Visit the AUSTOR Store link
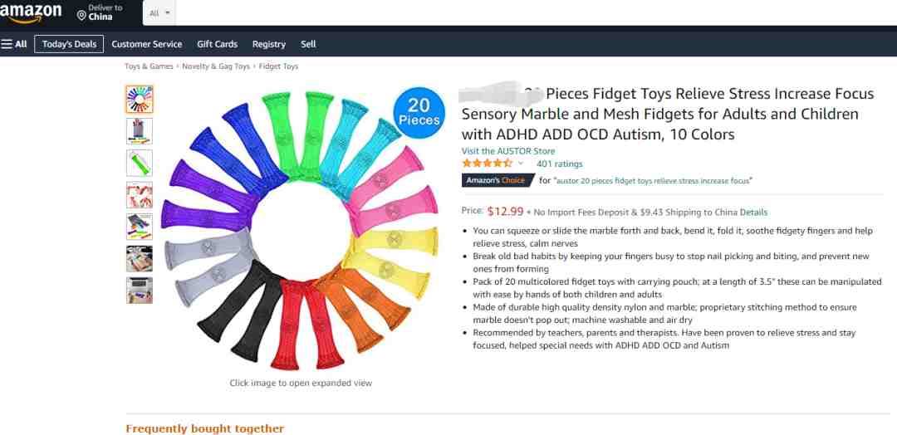897x435 pixels. coord(508,151)
